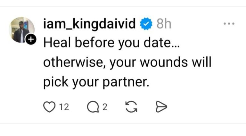Click the line "otherwise, your wounds will"
Screen dimensions: 246x136
point(127,62)
